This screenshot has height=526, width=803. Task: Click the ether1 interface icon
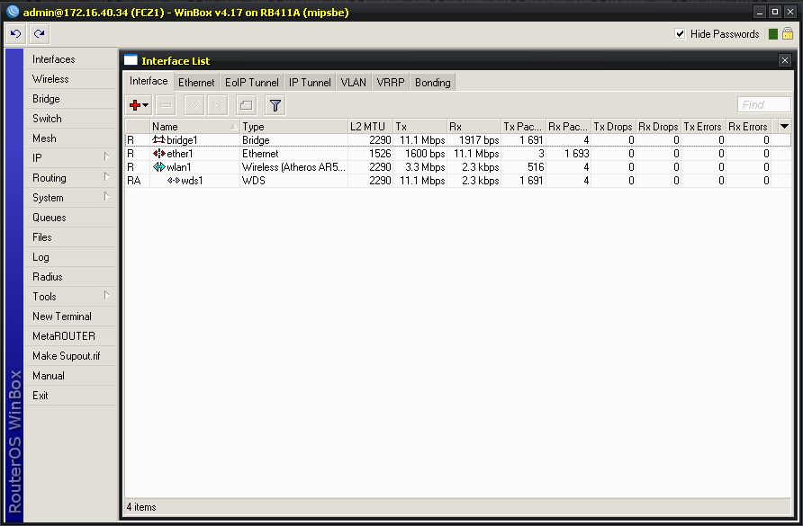(158, 154)
